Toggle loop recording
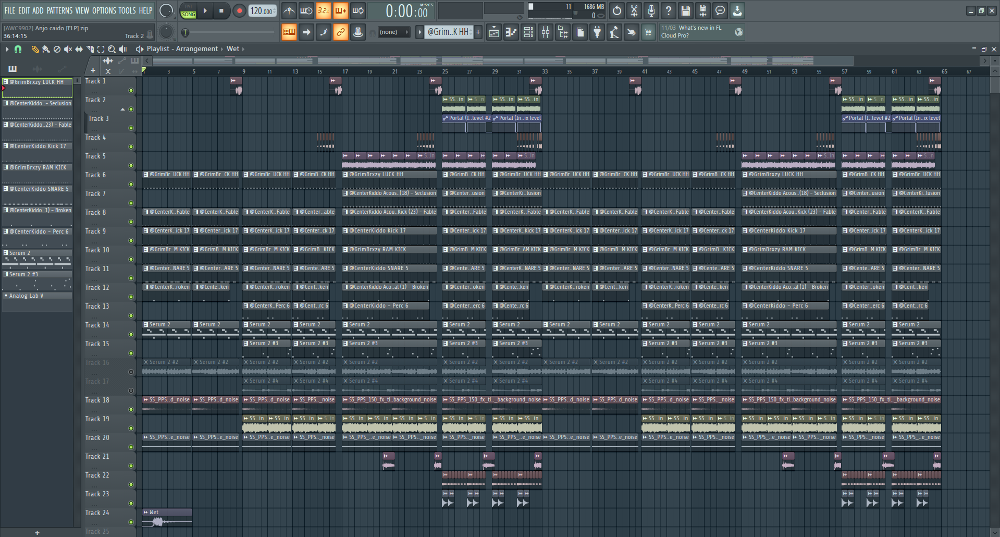Image resolution: width=1000 pixels, height=537 pixels. pyautogui.click(x=358, y=10)
